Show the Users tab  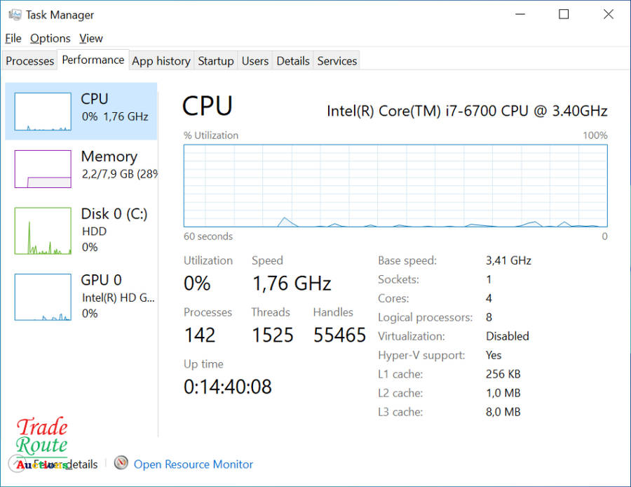tap(255, 61)
